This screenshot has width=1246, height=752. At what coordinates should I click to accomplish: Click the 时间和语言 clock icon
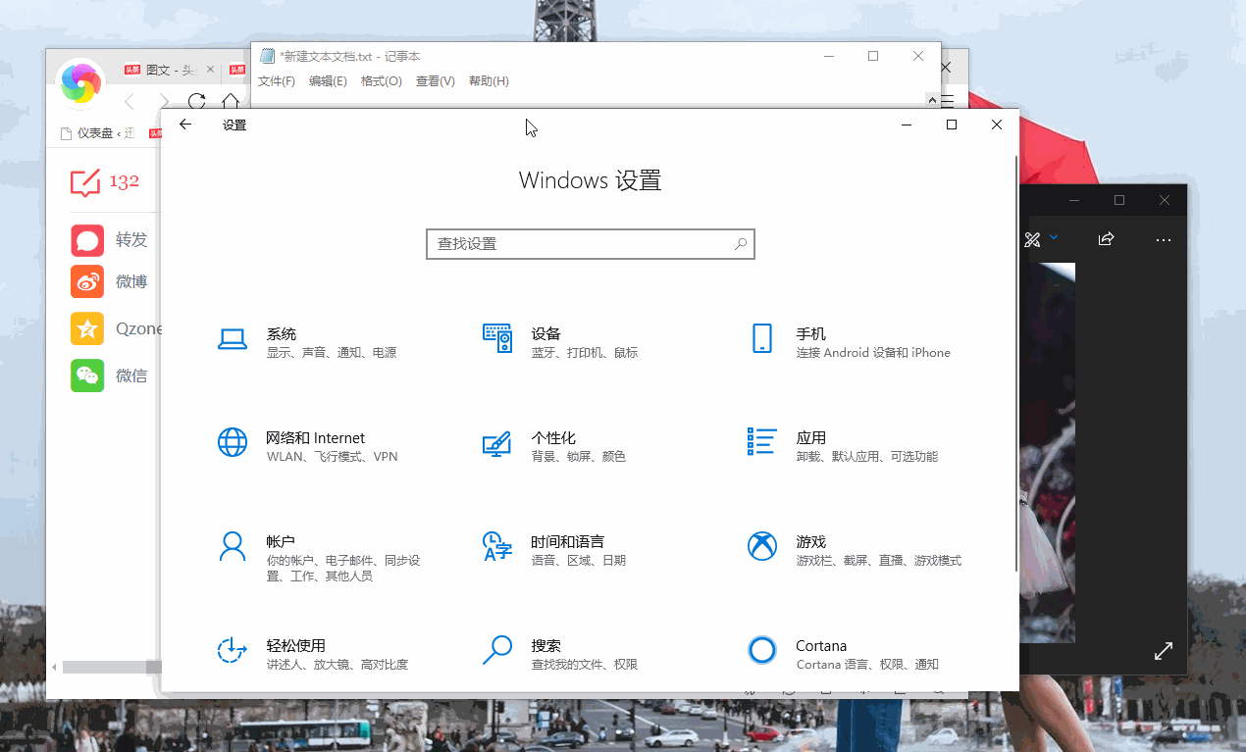tap(497, 546)
